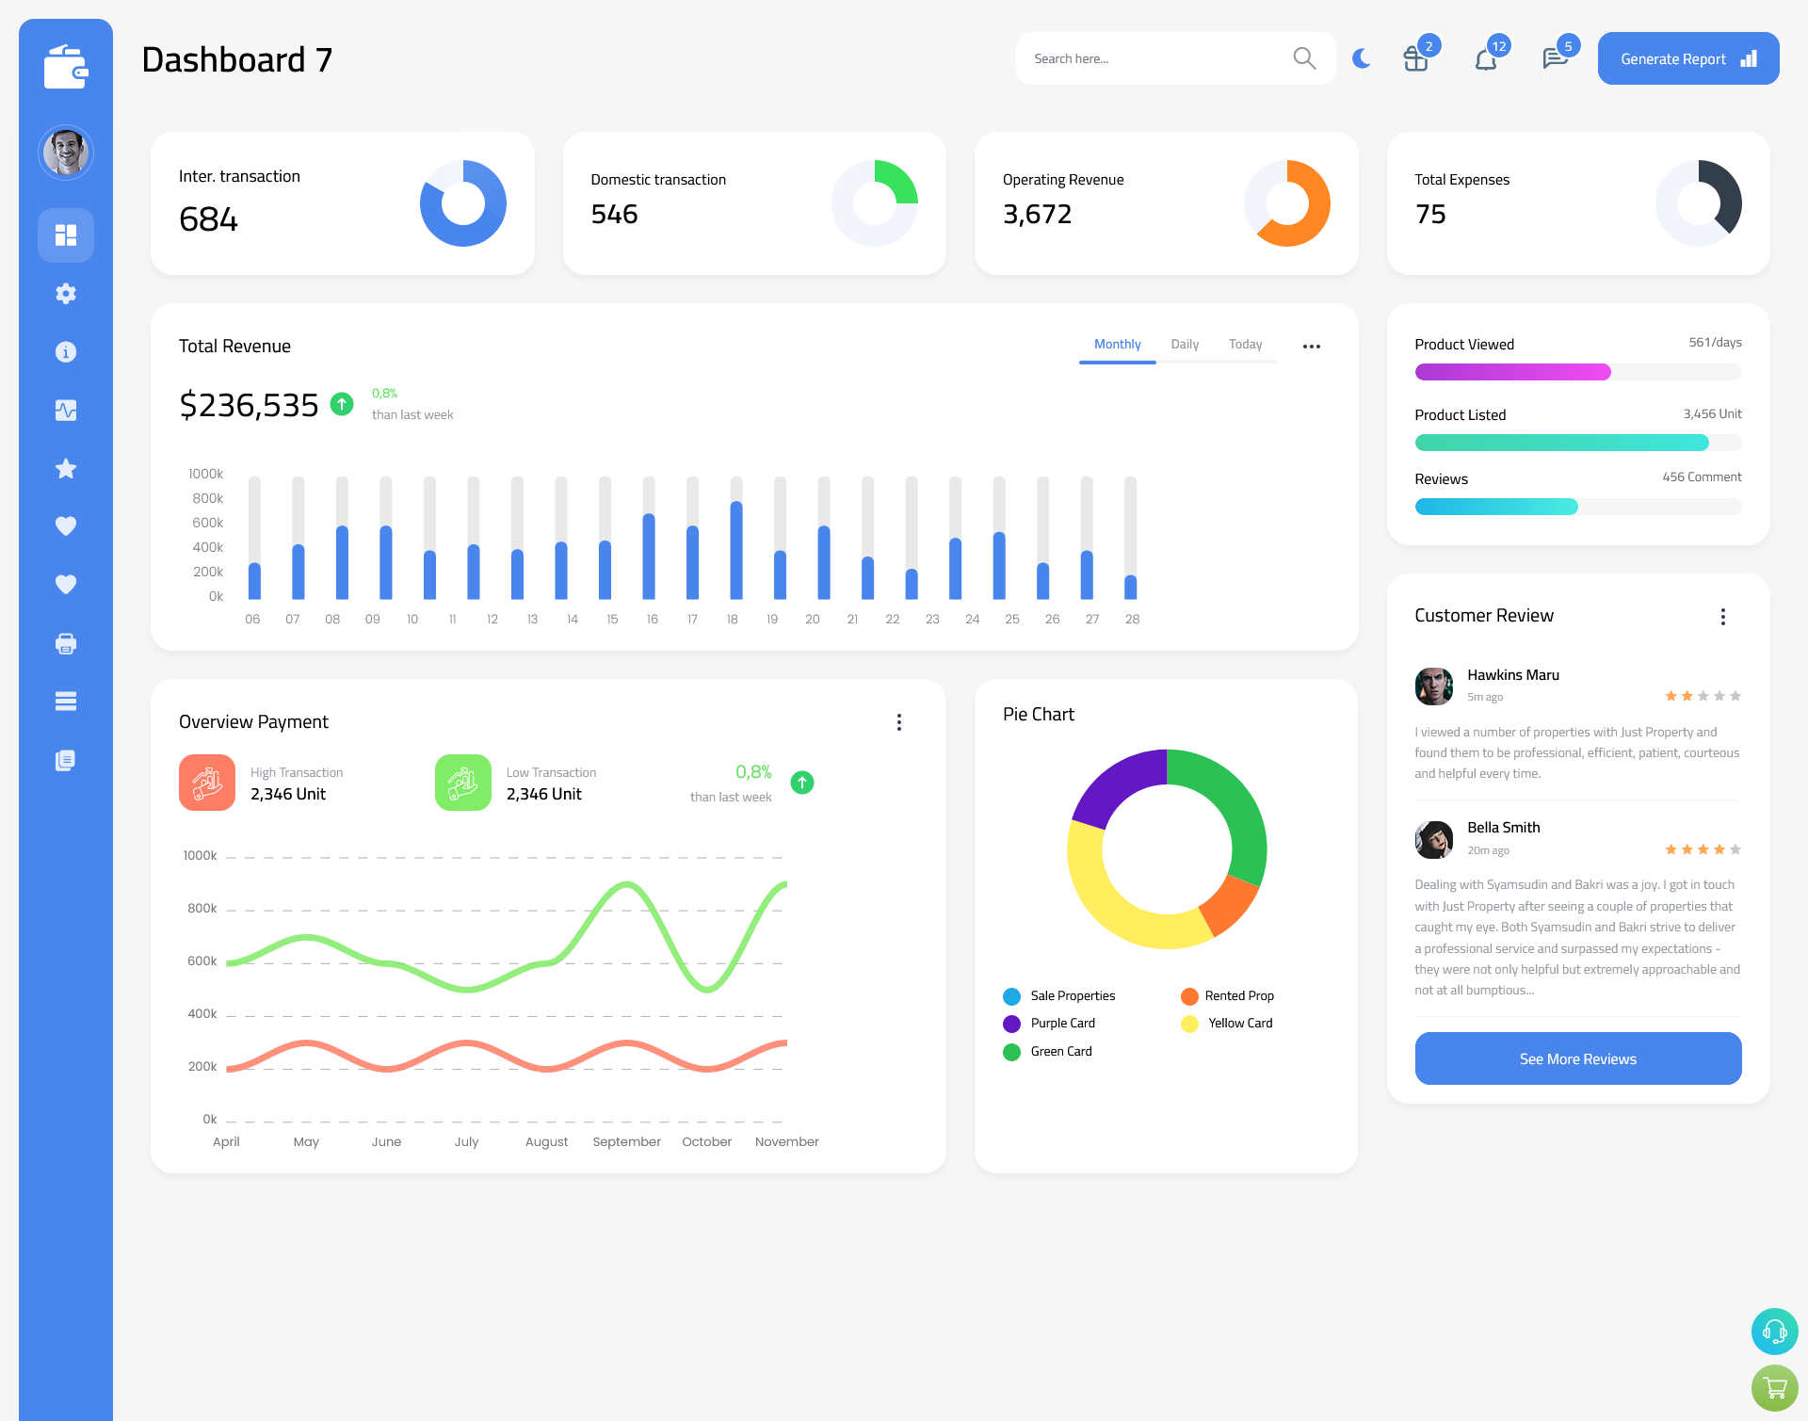Click the information panel icon
1808x1421 pixels.
coord(65,351)
